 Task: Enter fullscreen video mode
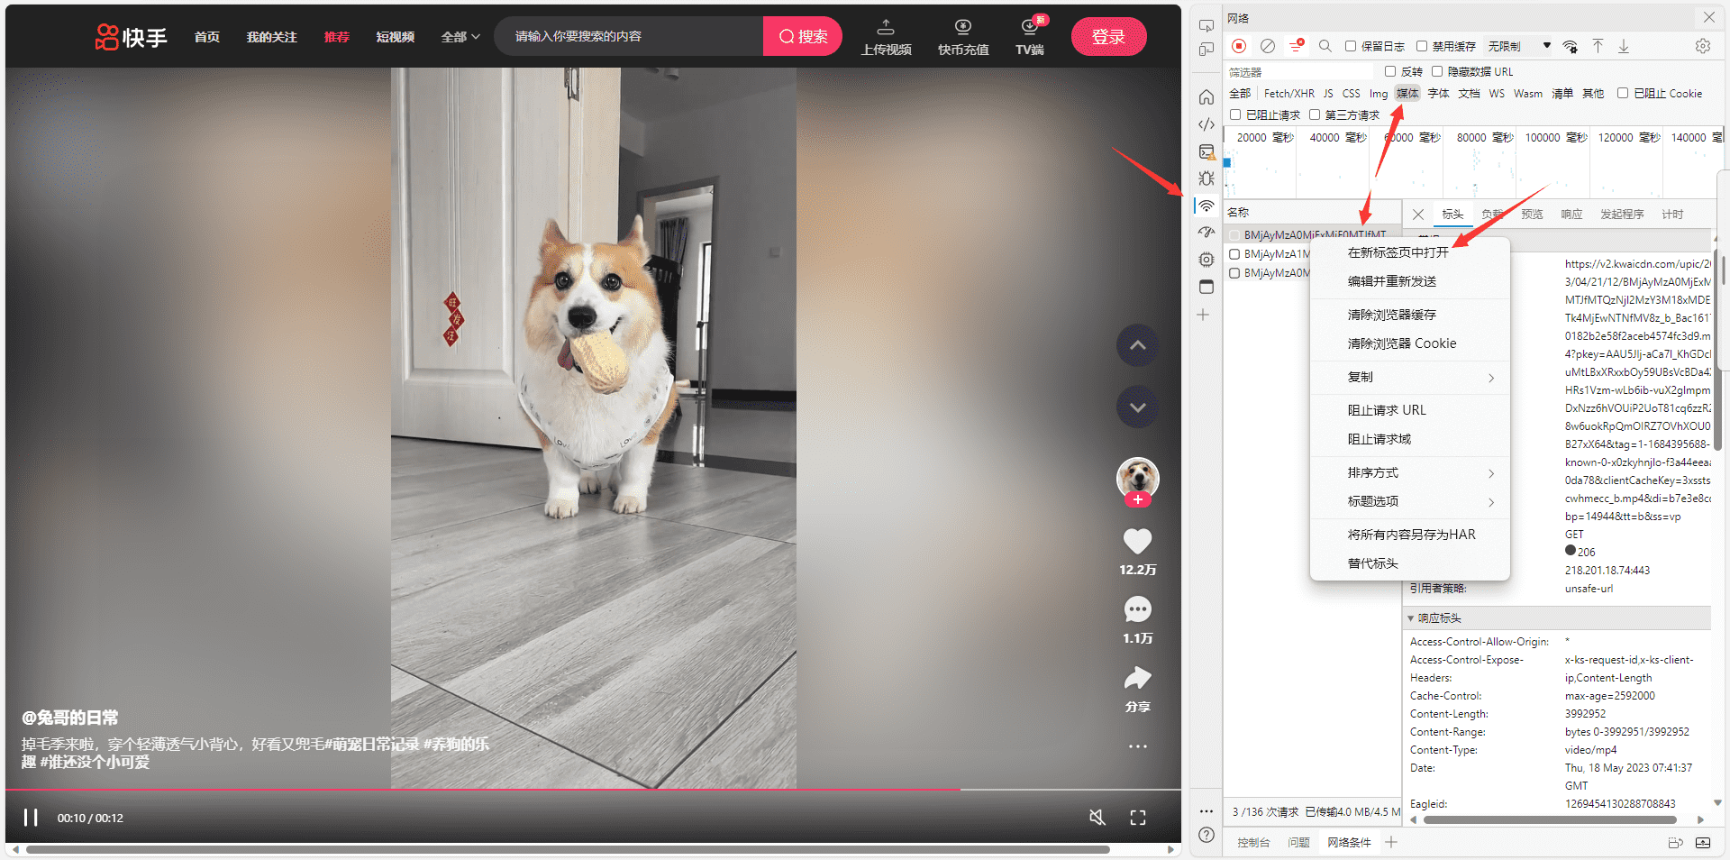point(1138,817)
